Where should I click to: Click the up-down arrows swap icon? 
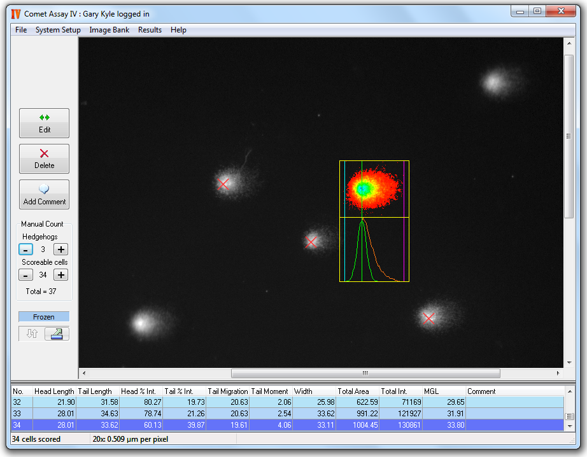[x=32, y=334]
